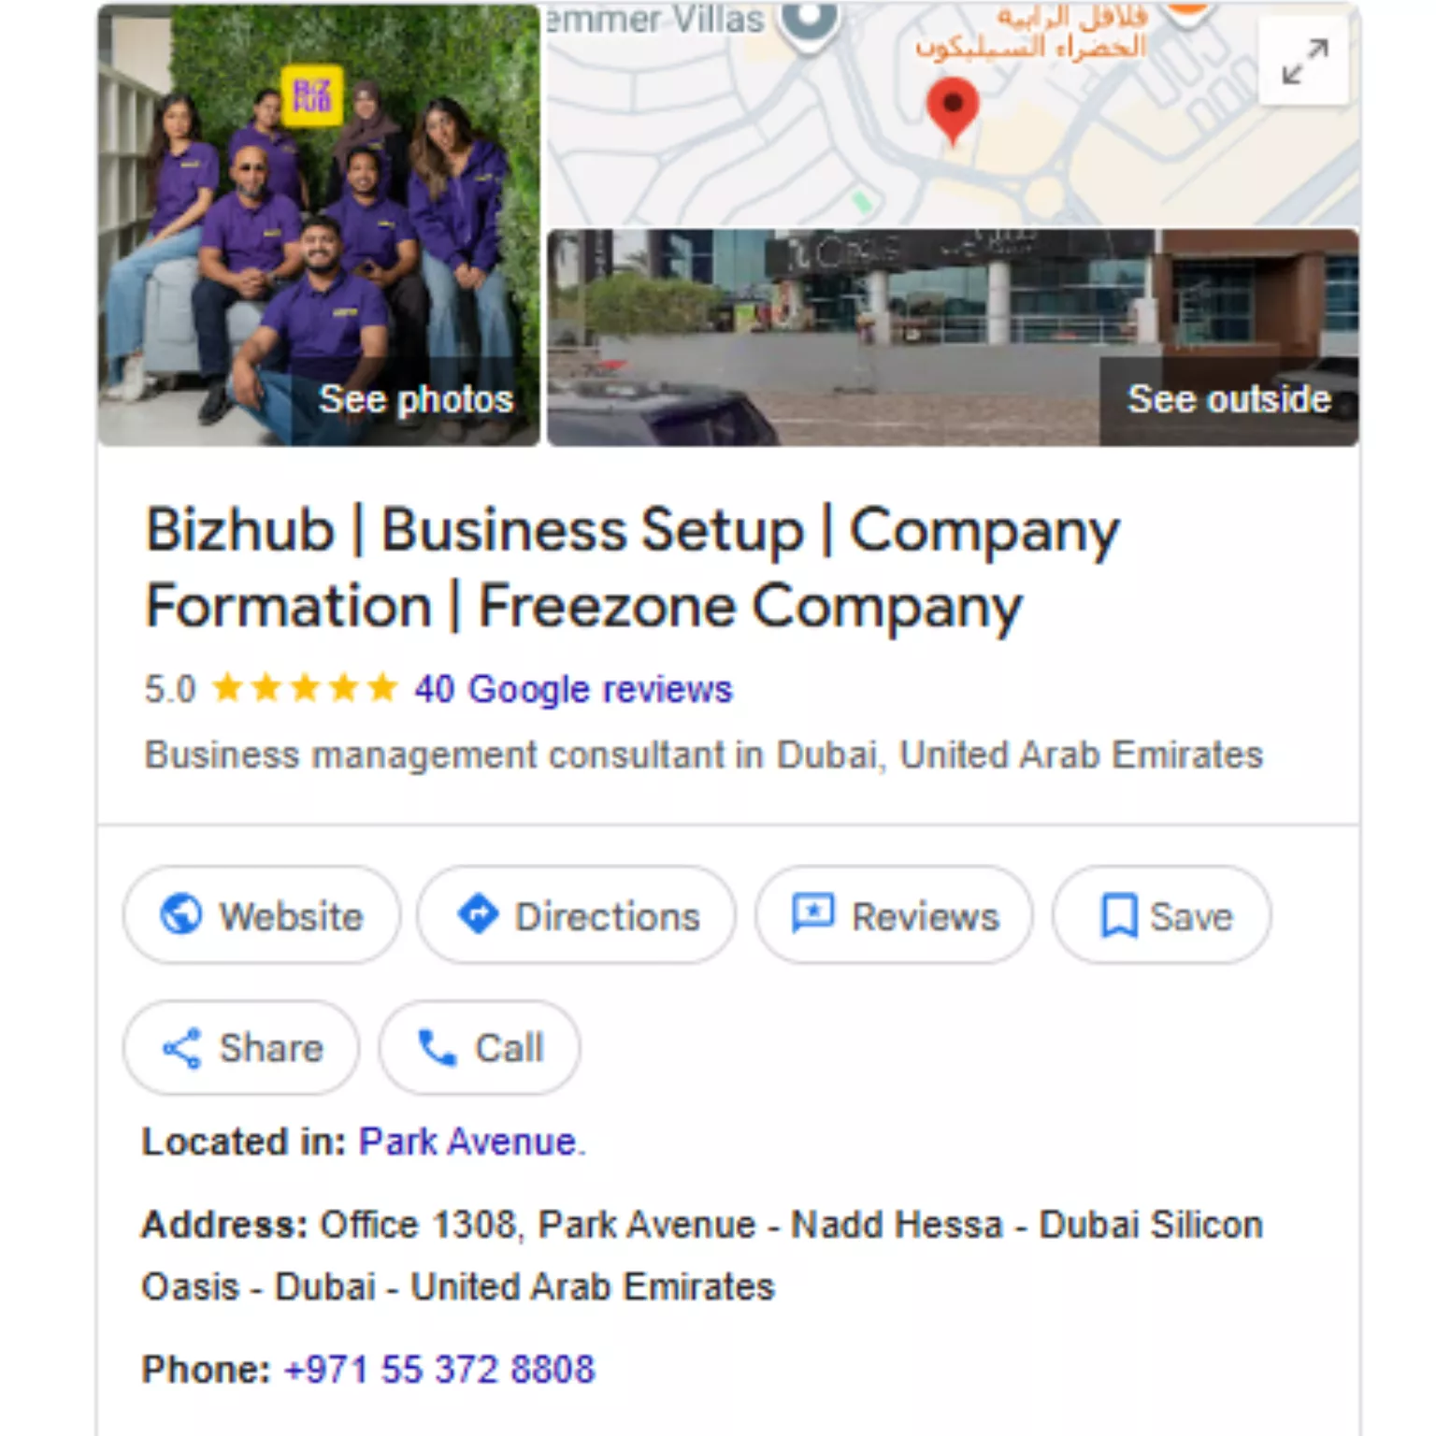The image size is (1436, 1436).
Task: Save this business listing
Action: click(1162, 915)
